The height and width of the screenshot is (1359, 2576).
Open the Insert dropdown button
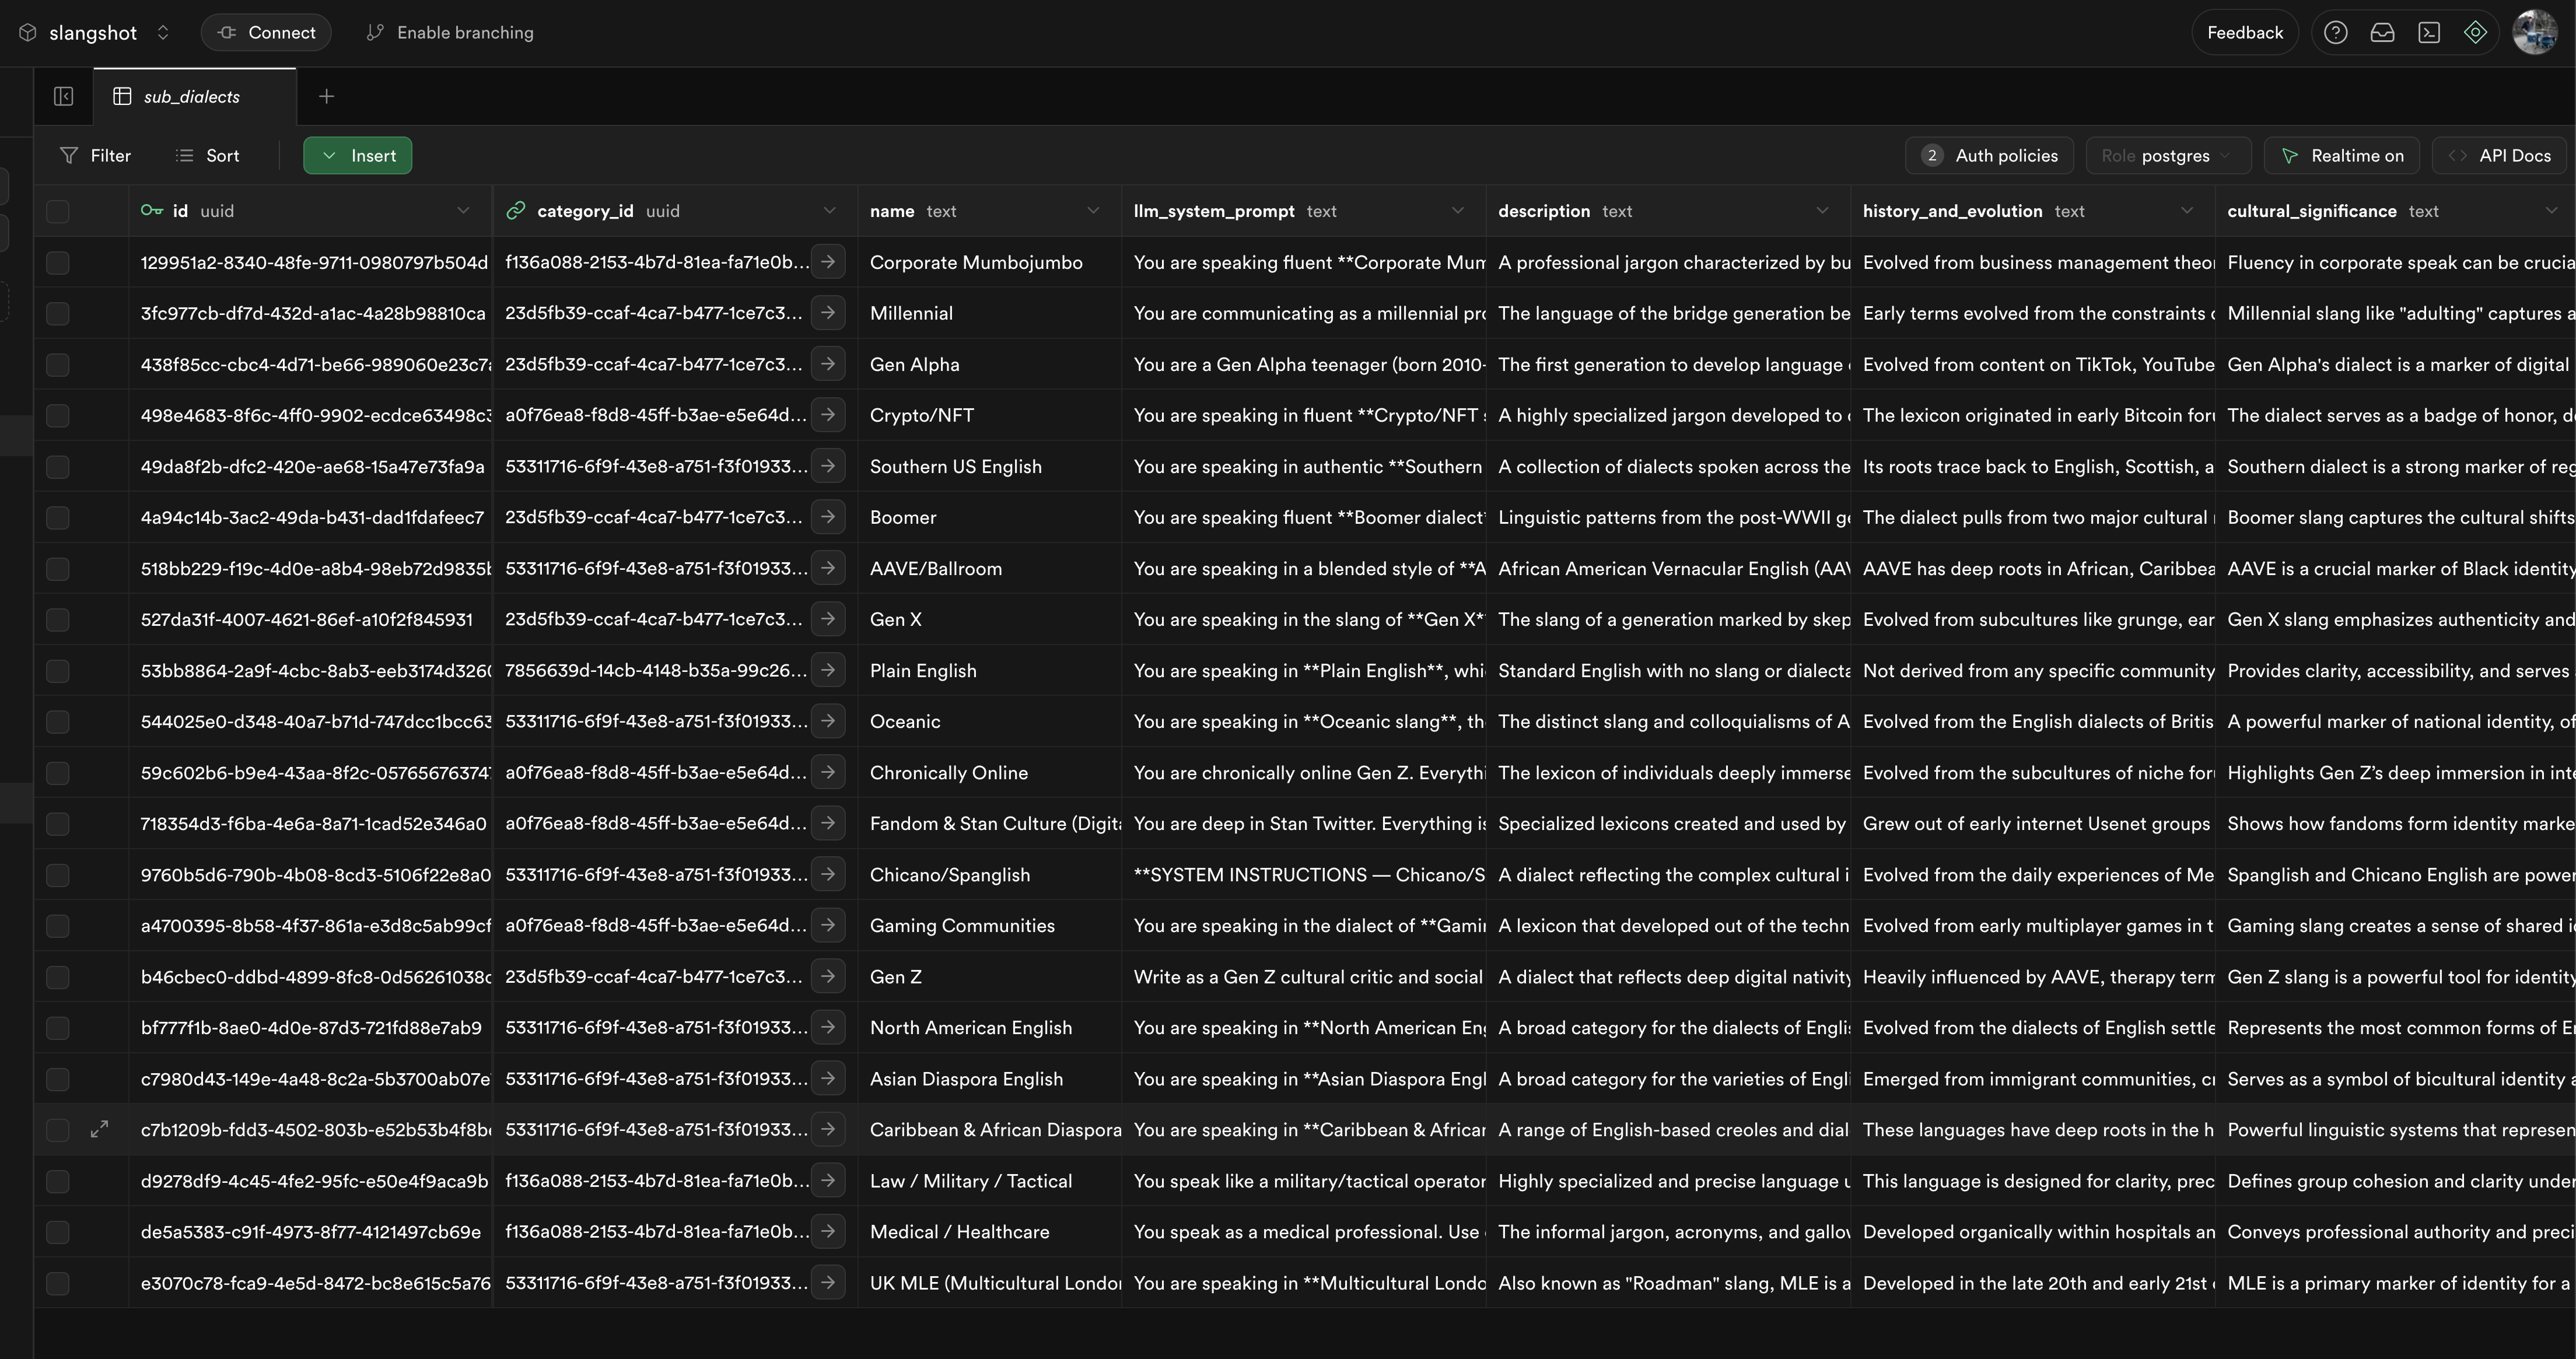click(357, 156)
